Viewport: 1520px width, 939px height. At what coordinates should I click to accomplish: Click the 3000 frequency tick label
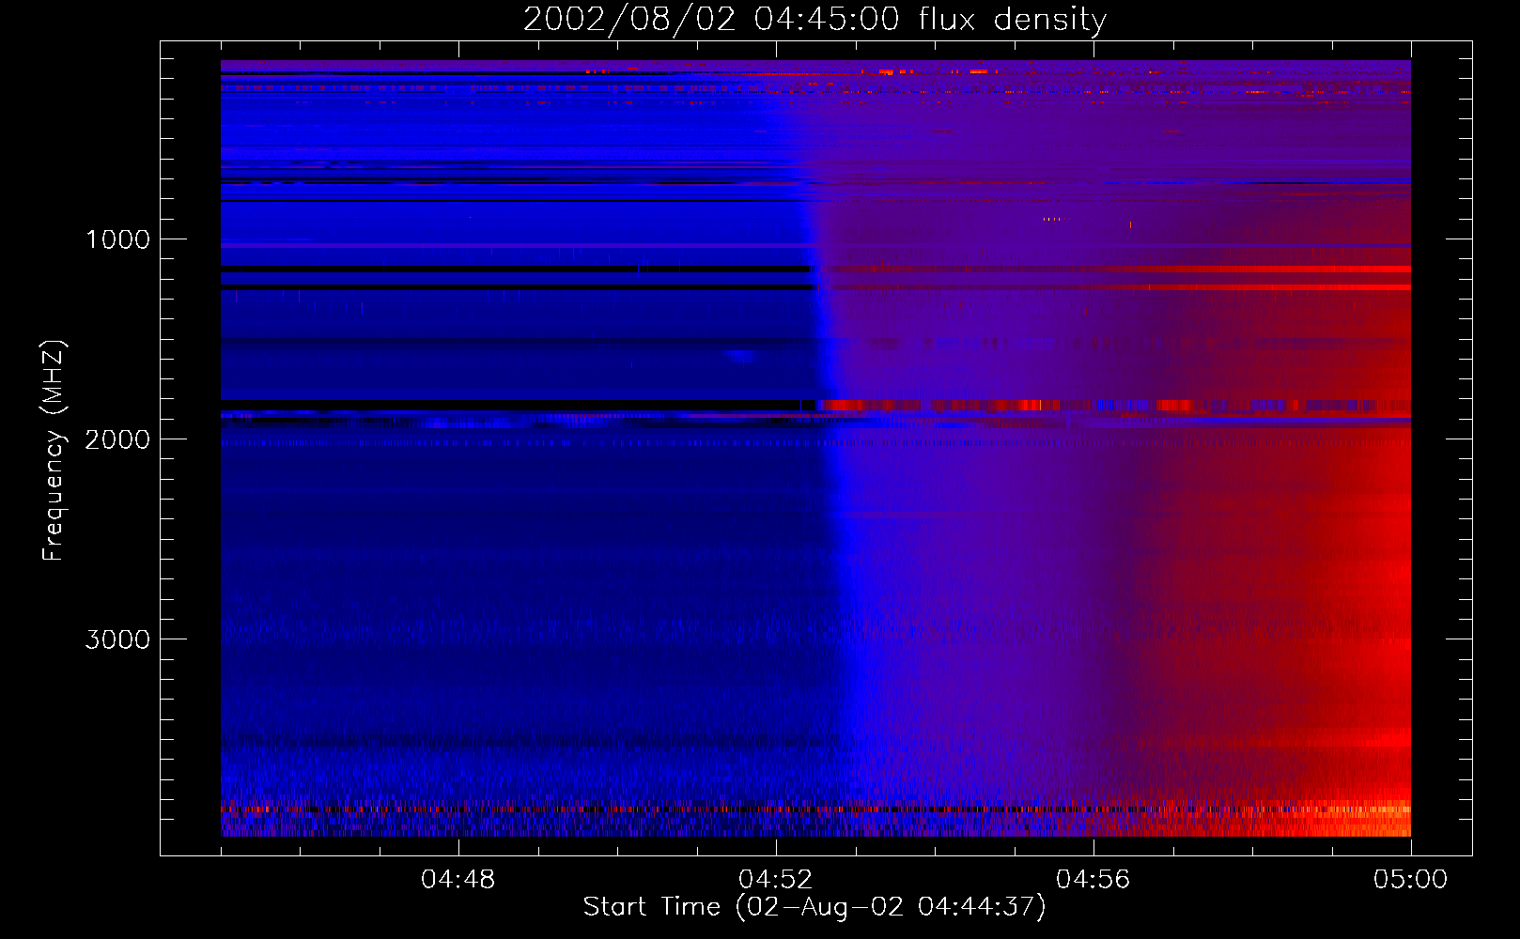pyautogui.click(x=117, y=639)
